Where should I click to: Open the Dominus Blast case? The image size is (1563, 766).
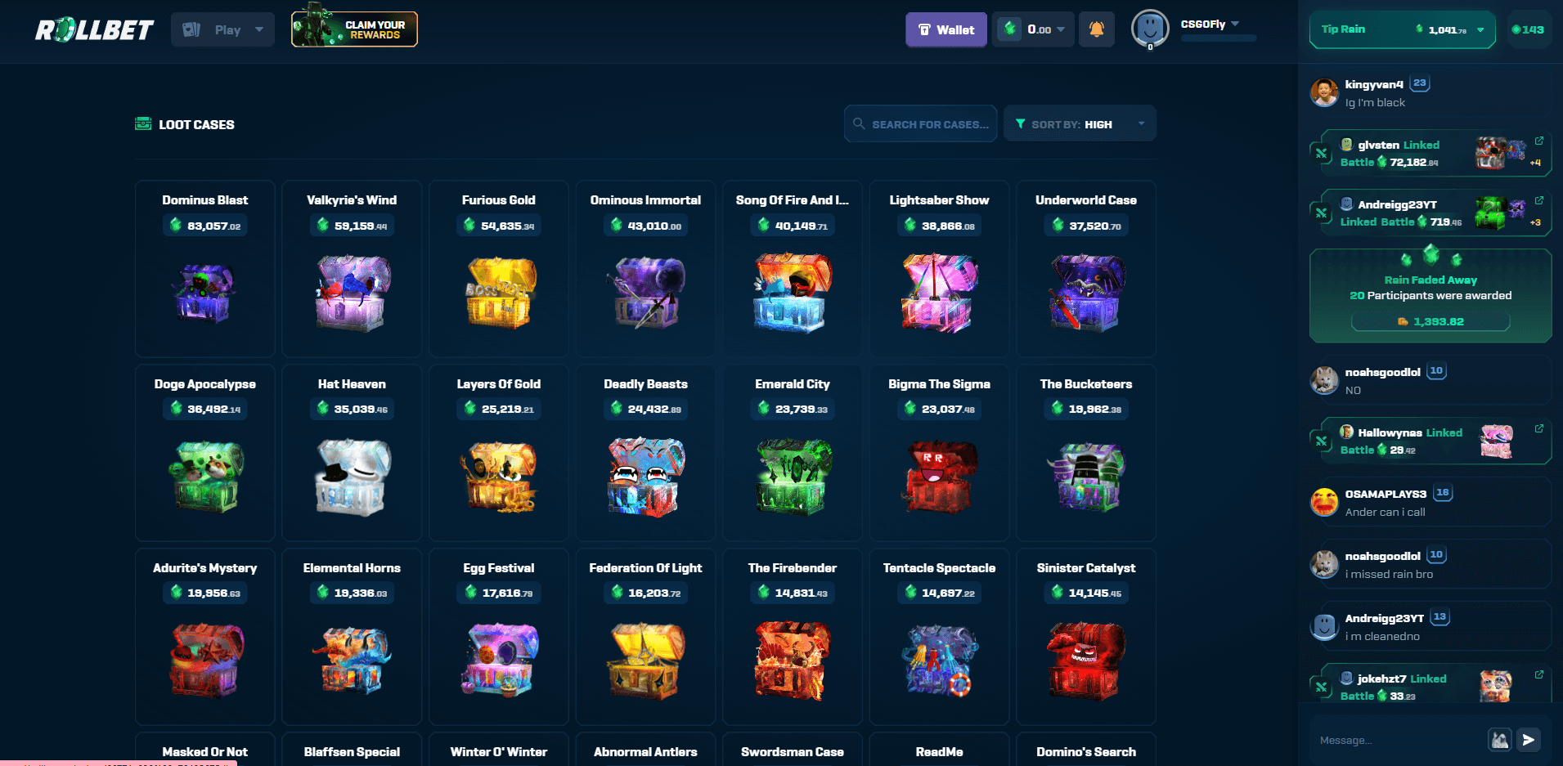[204, 268]
